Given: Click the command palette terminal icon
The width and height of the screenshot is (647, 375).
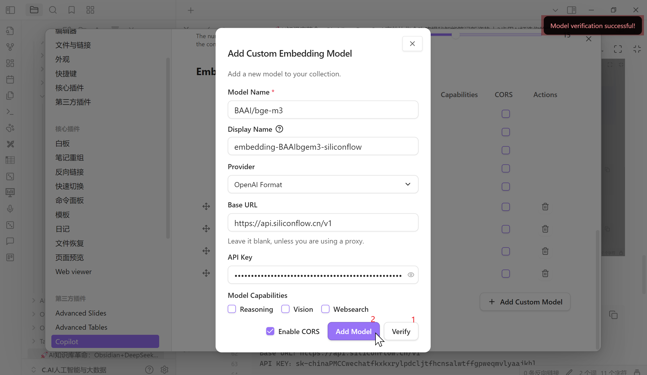Looking at the screenshot, I should coord(10,112).
